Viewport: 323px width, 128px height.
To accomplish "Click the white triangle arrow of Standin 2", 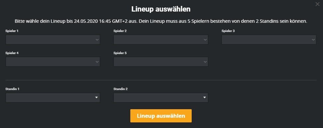I will point(205,98).
